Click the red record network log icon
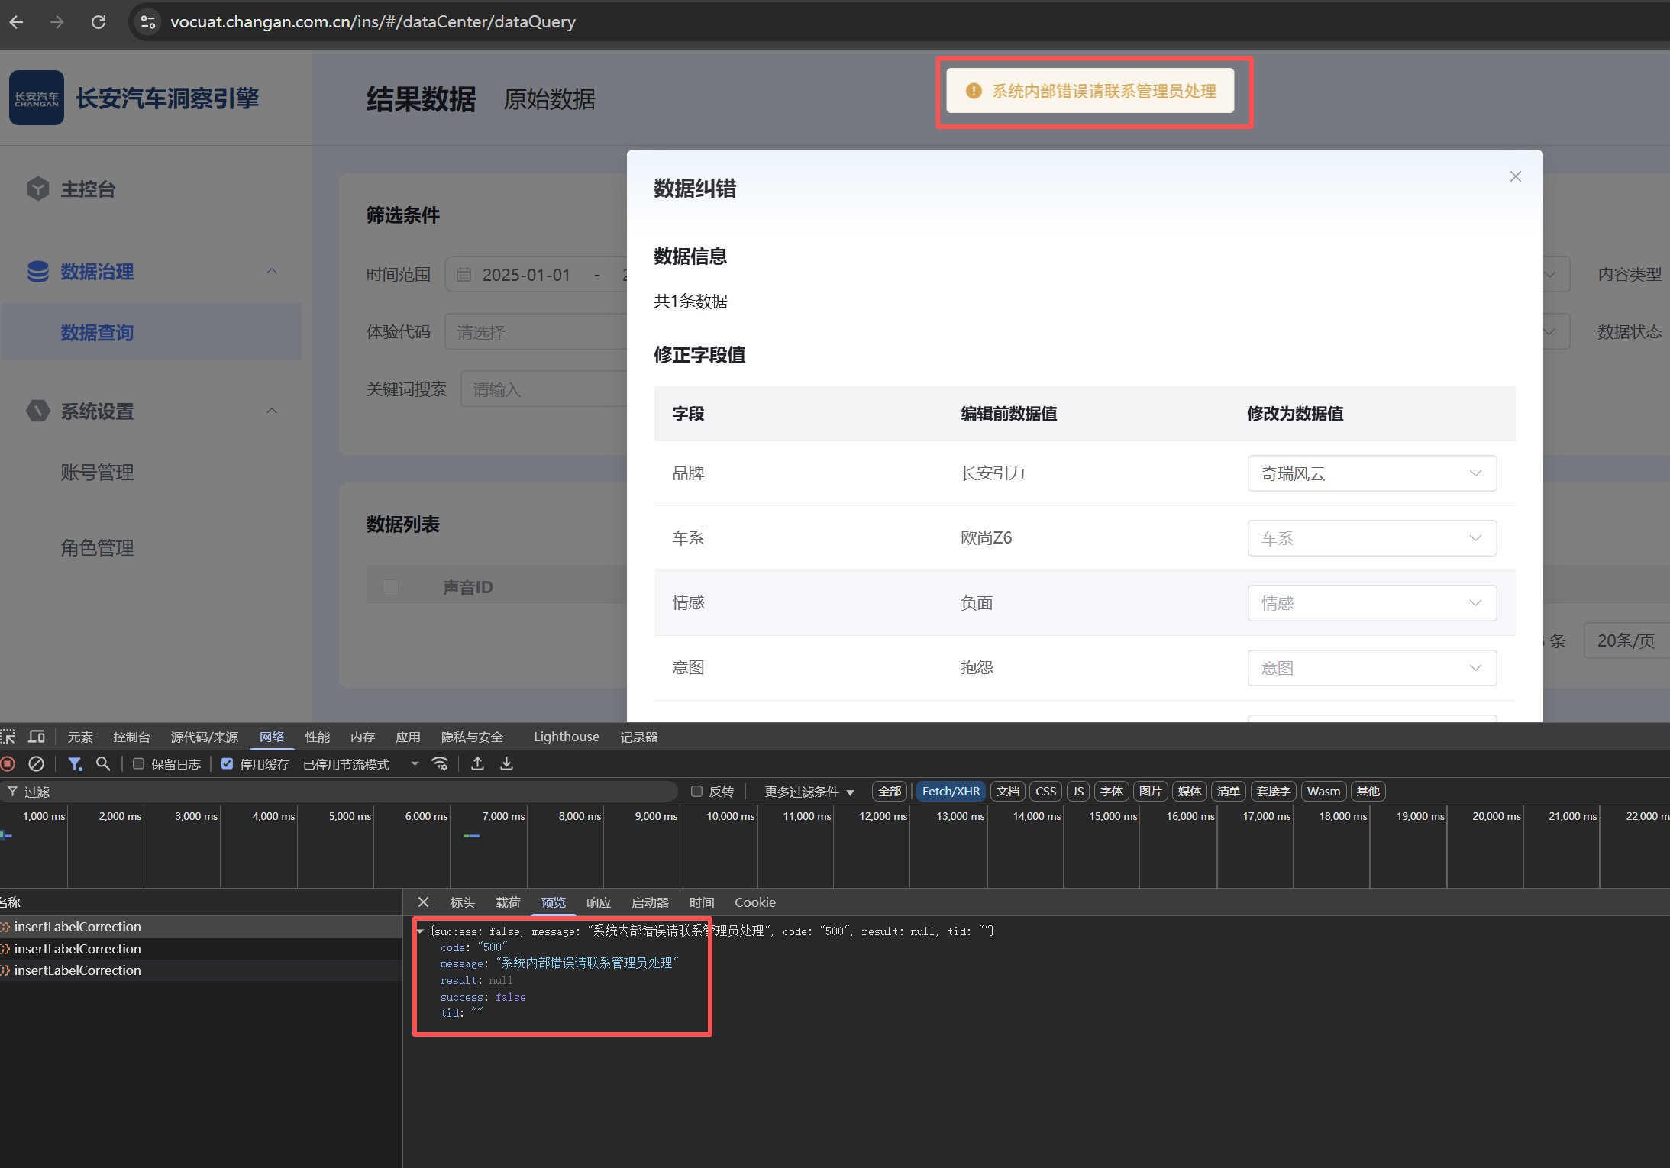Viewport: 1670px width, 1168px height. [x=8, y=763]
